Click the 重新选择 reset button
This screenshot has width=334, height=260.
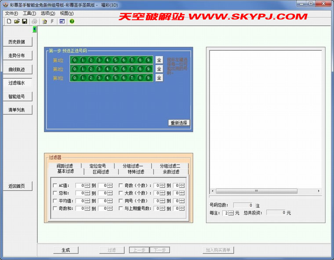click(179, 123)
